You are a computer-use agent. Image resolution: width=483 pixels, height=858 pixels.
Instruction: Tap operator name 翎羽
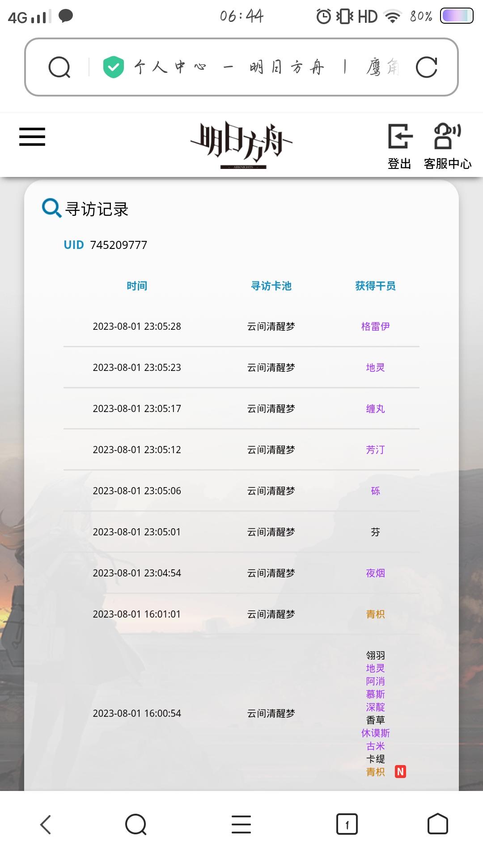point(376,656)
